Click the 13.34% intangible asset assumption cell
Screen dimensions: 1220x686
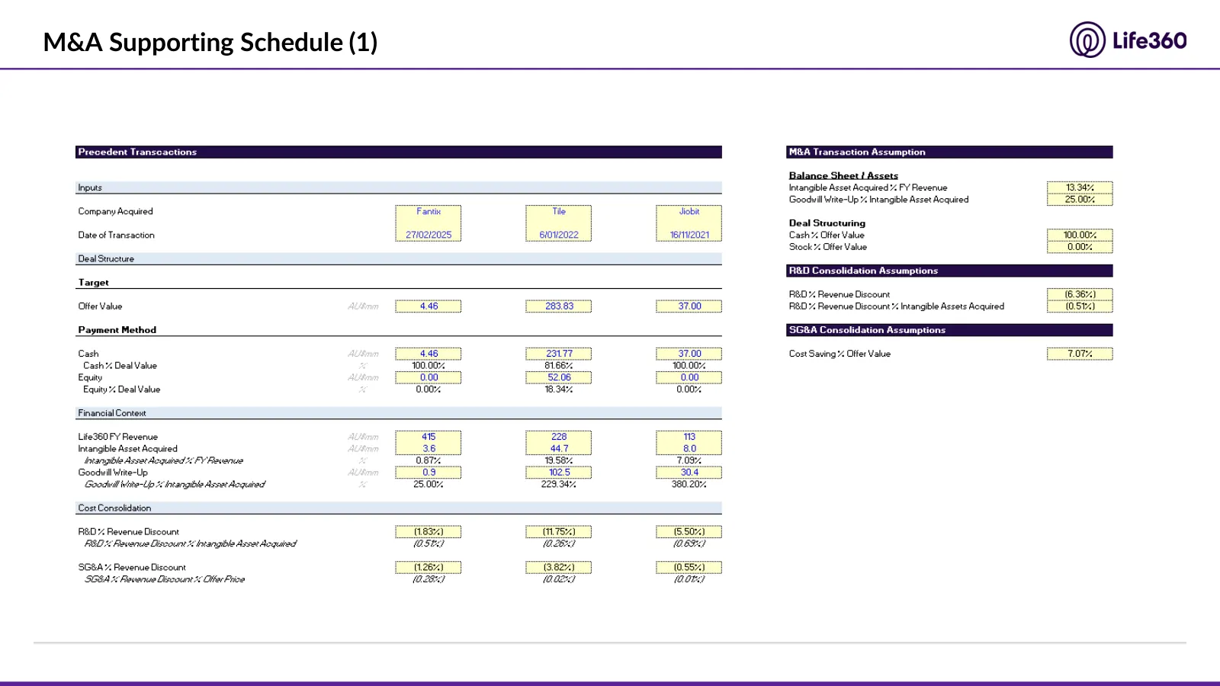pos(1080,188)
